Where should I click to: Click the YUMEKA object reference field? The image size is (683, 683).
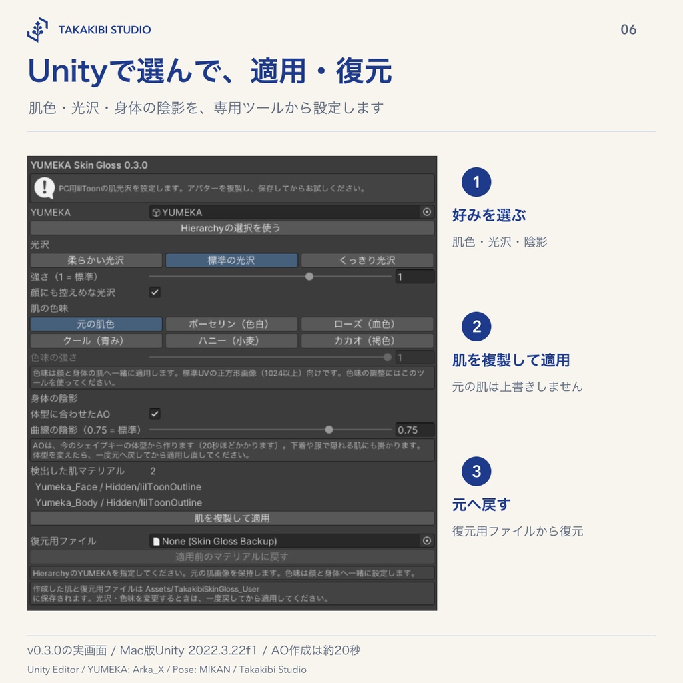point(291,212)
